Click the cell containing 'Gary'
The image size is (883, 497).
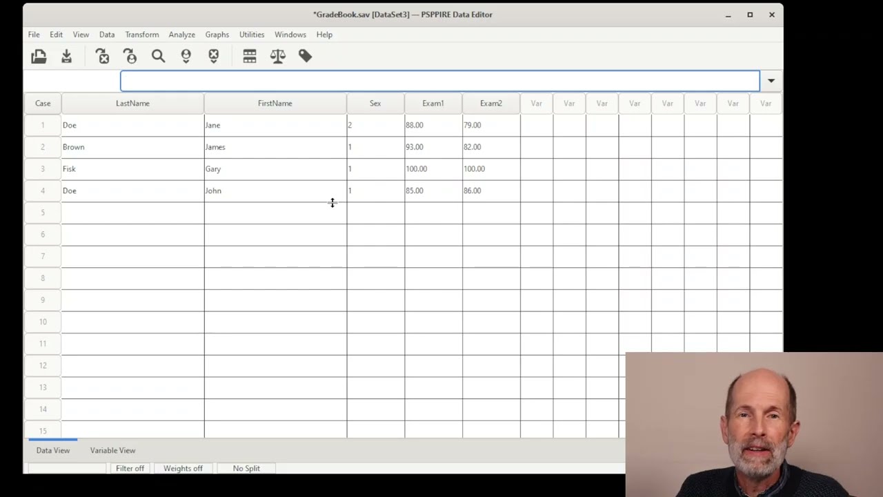[275, 169]
